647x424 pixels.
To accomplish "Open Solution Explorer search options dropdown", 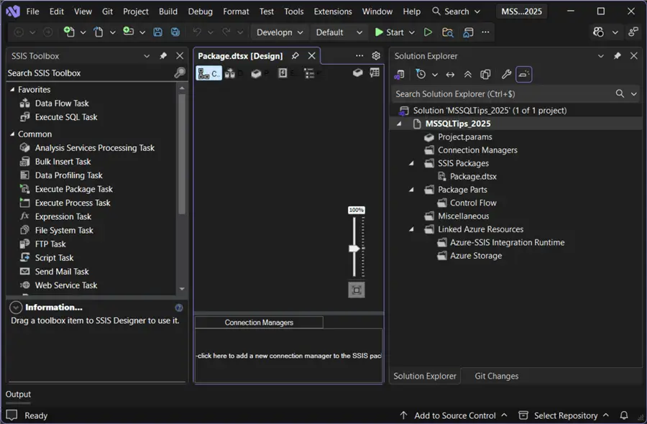I will [634, 94].
